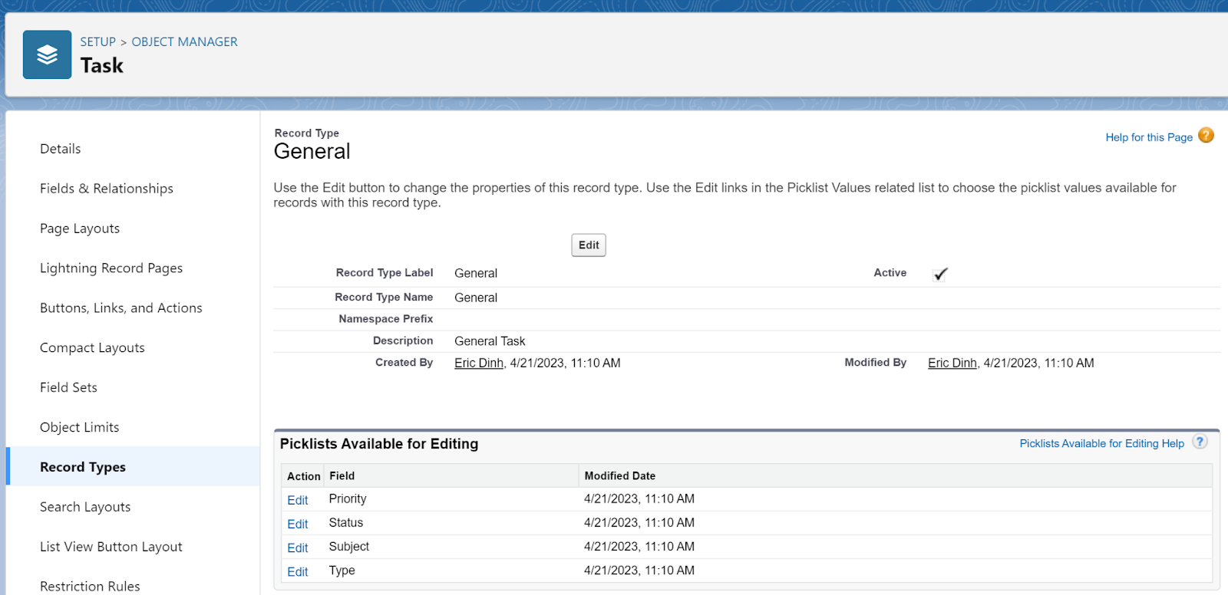The image size is (1228, 595).
Task: Edit the Subject picklist
Action: pos(297,547)
